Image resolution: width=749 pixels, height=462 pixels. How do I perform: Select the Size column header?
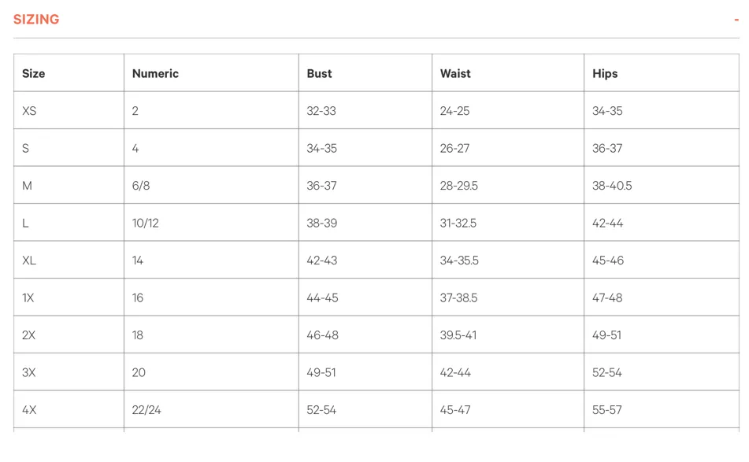pos(33,73)
